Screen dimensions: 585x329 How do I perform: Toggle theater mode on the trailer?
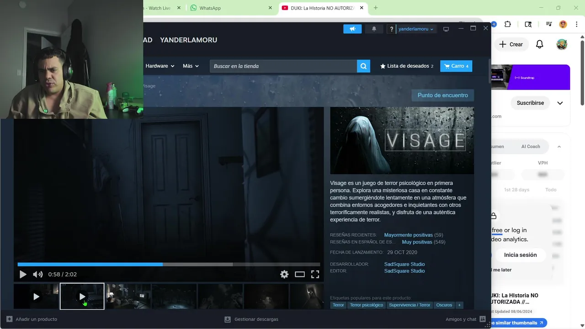click(300, 274)
